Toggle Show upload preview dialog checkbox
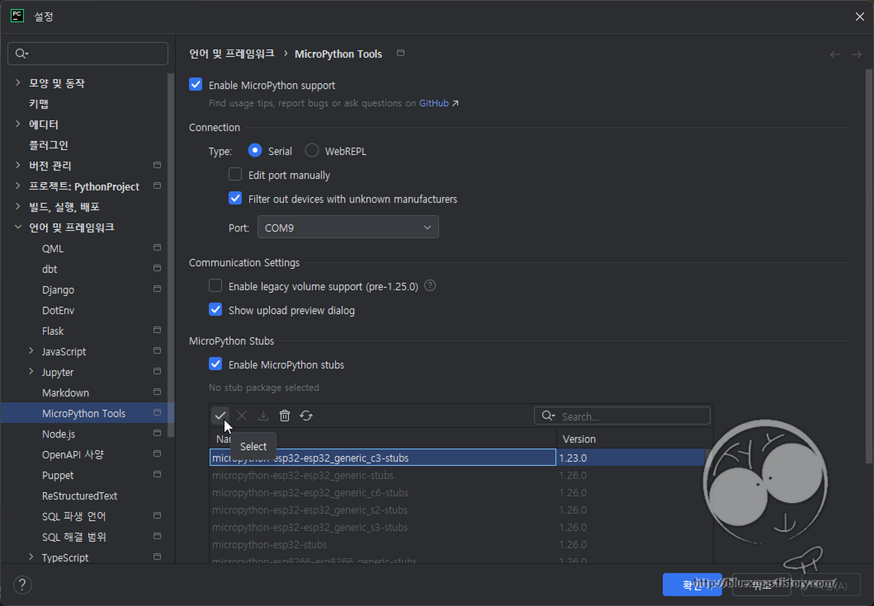The image size is (874, 606). click(x=215, y=310)
